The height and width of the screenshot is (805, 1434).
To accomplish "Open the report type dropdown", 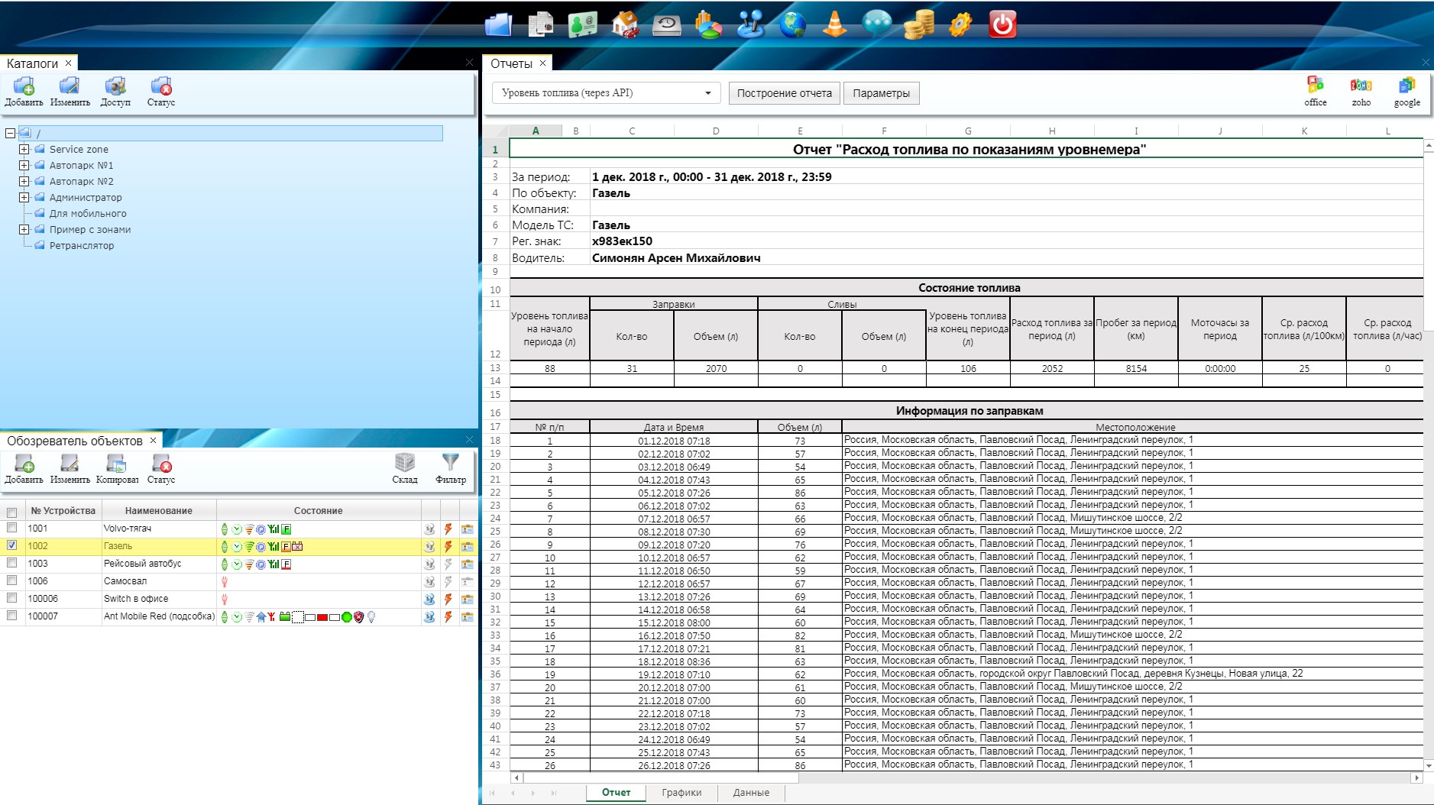I will tap(707, 93).
